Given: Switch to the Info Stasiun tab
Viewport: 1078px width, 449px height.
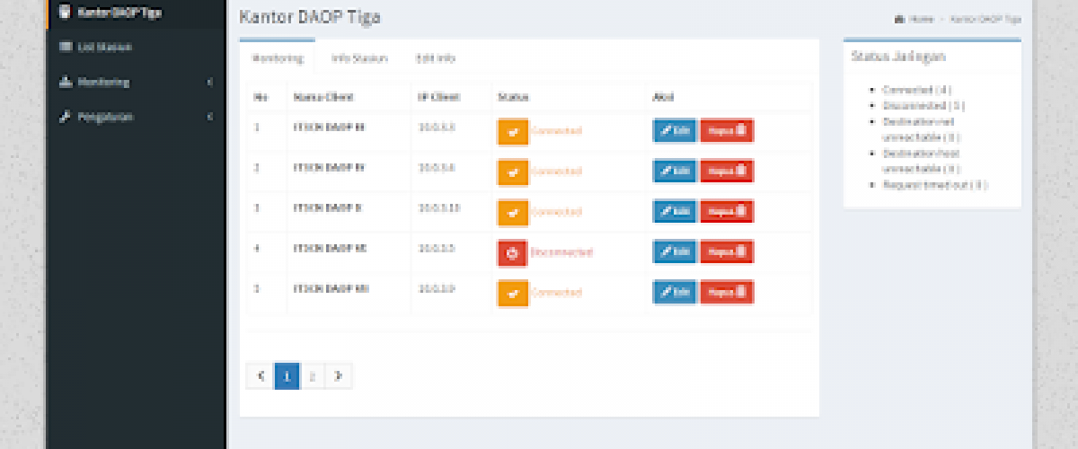Looking at the screenshot, I should [358, 58].
